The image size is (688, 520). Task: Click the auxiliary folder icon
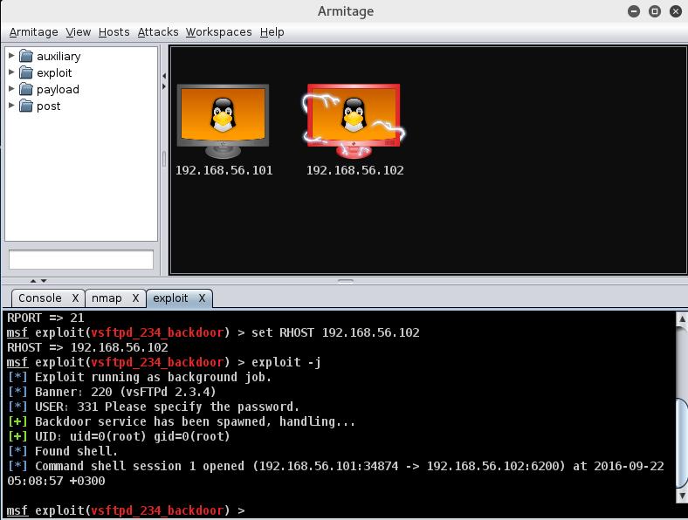[x=26, y=56]
